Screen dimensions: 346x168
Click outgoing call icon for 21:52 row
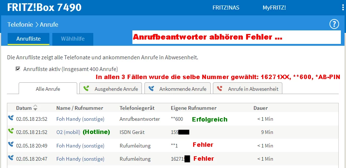tap(11, 131)
